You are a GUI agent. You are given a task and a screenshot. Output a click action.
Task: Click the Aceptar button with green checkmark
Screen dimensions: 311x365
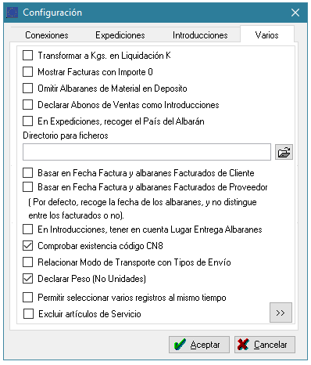(199, 345)
